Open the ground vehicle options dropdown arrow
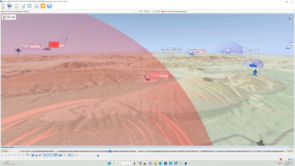This screenshot has height=166, width=295. [58, 155]
